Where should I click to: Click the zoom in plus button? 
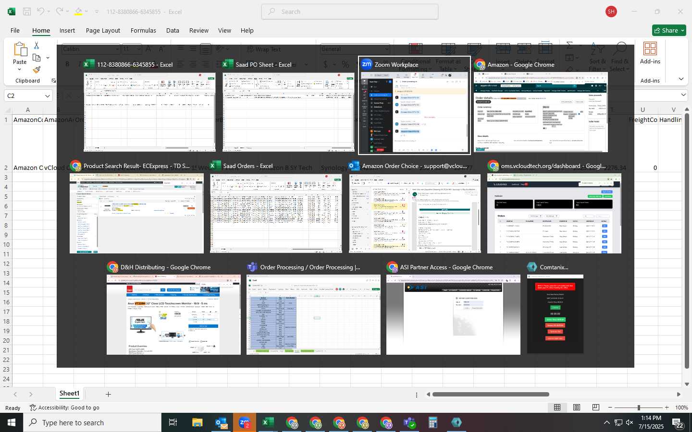pyautogui.click(x=667, y=408)
